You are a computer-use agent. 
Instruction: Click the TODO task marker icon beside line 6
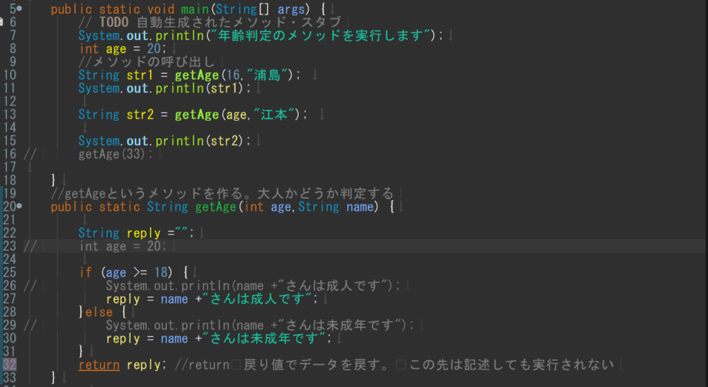(x=1, y=21)
